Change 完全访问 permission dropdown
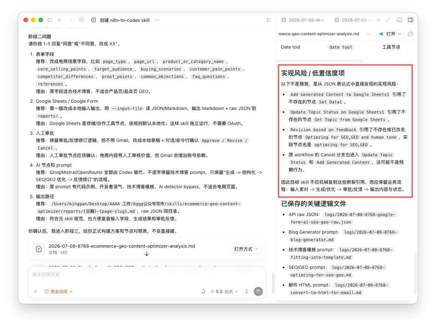This screenshot has height=328, width=436. click(x=59, y=292)
